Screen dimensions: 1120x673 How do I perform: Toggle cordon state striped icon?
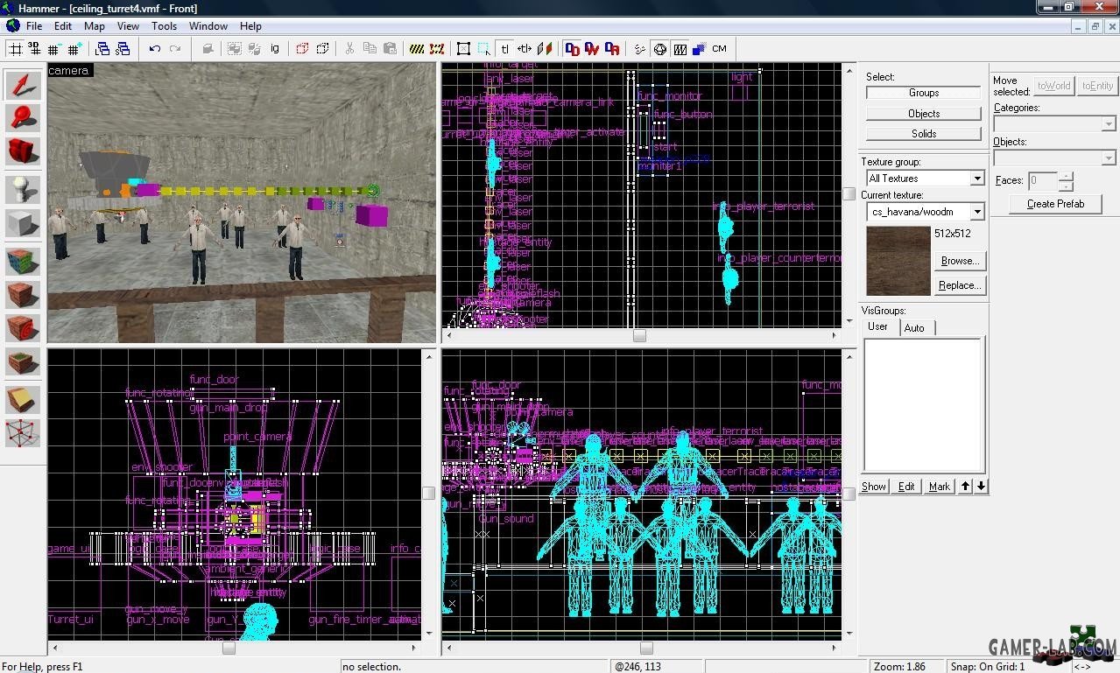417,49
